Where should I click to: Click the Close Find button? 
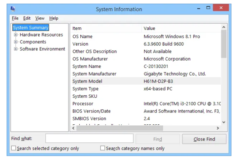(204, 139)
